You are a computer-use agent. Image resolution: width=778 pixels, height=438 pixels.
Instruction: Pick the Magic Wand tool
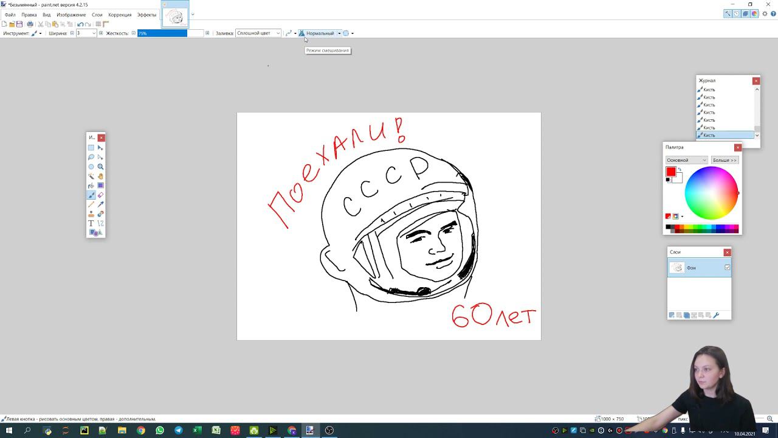pyautogui.click(x=91, y=176)
